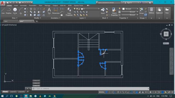Viewport: 175px width, 98px height.
Task: Open the ByLayer lineweight dropdown
Action: [x=130, y=12]
